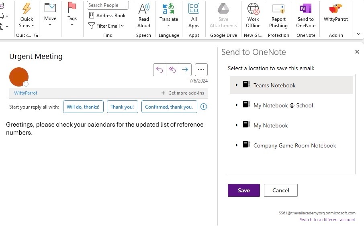Open the Tags dropdown chevron
364x226 pixels.
[x=72, y=24]
